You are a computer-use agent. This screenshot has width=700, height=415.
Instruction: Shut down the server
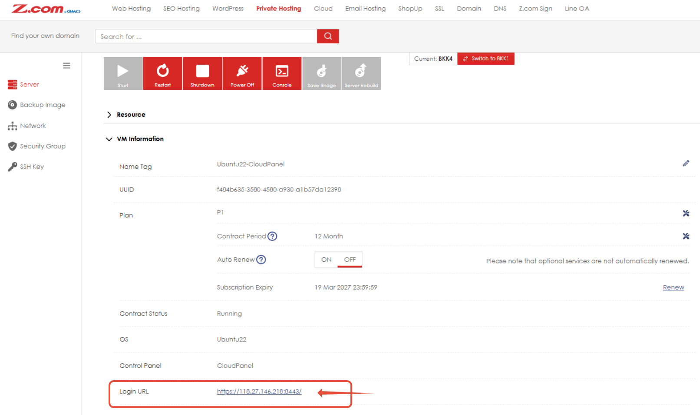click(202, 73)
